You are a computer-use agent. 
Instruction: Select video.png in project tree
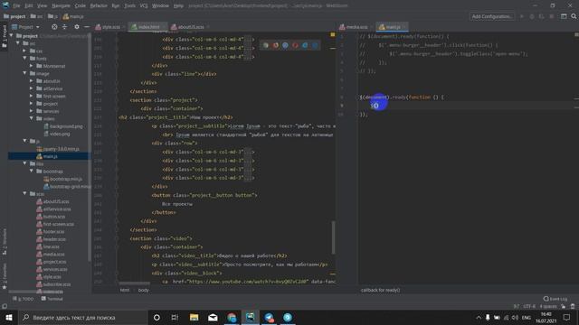(56, 134)
